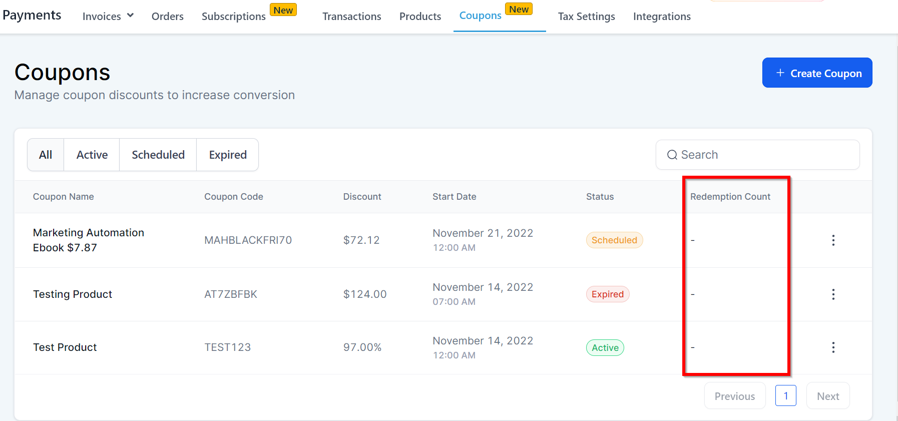Viewport: 898px width, 421px height.
Task: Open options menu for Test Product coupon
Action: point(833,347)
